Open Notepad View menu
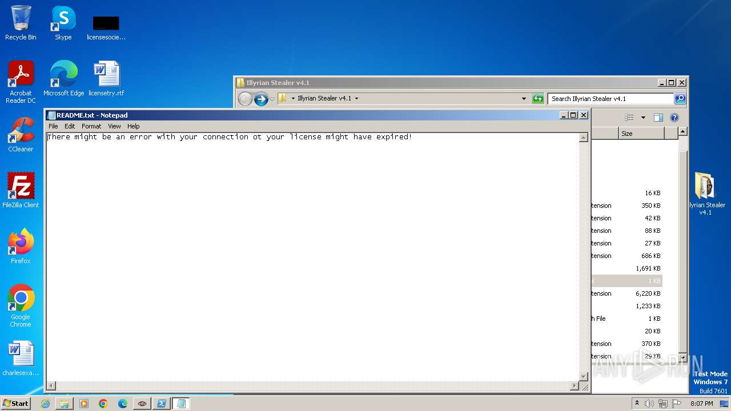This screenshot has height=411, width=731. pyautogui.click(x=114, y=126)
